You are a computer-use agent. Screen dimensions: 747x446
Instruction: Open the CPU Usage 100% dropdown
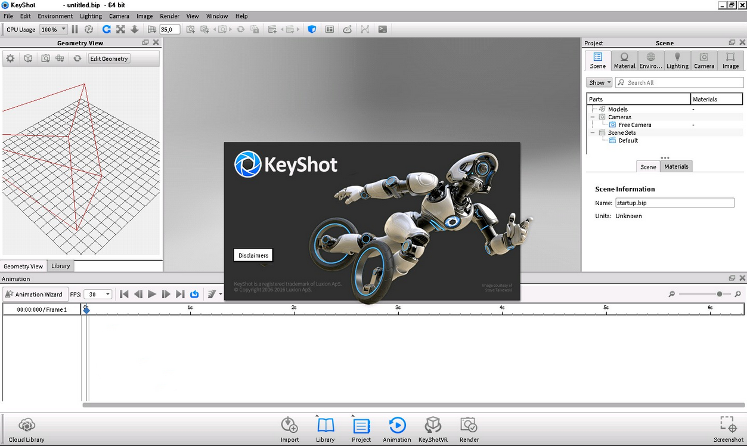[53, 29]
